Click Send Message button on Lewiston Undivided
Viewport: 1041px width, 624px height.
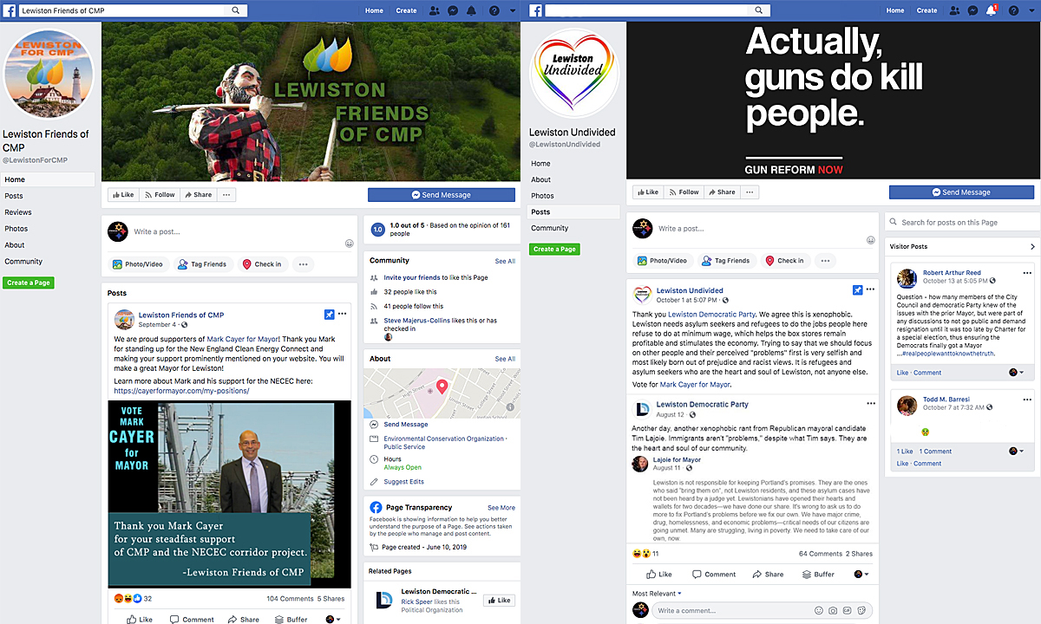click(x=961, y=192)
